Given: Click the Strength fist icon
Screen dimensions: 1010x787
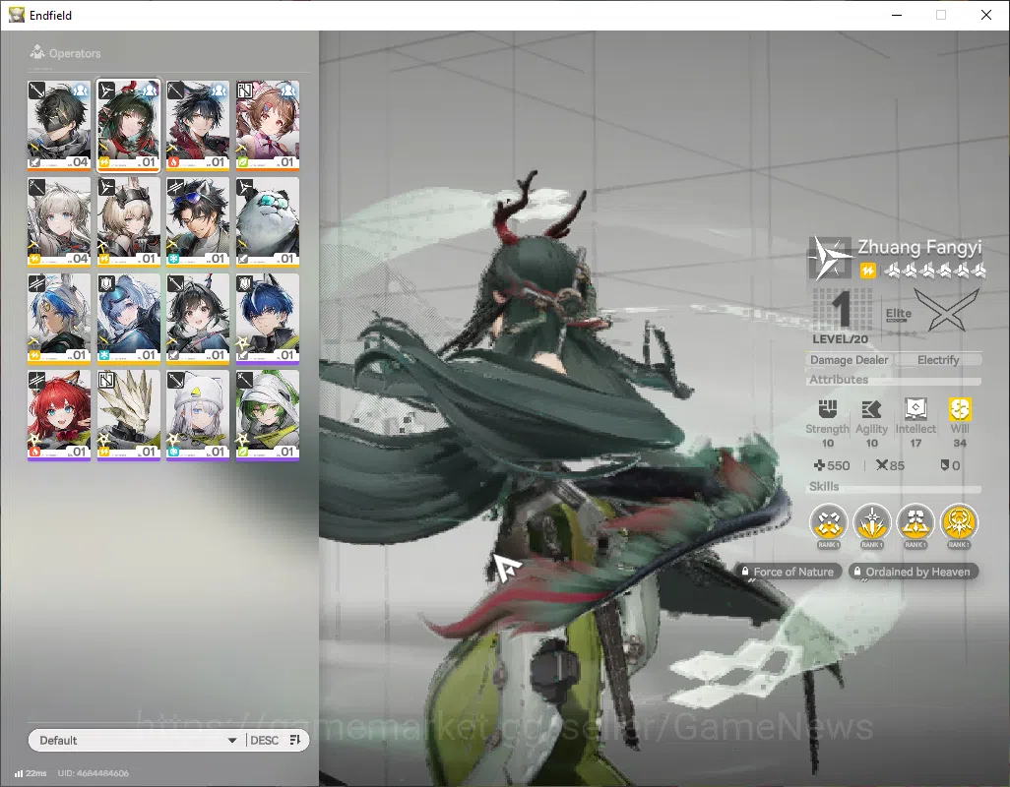Looking at the screenshot, I should click(x=827, y=408).
